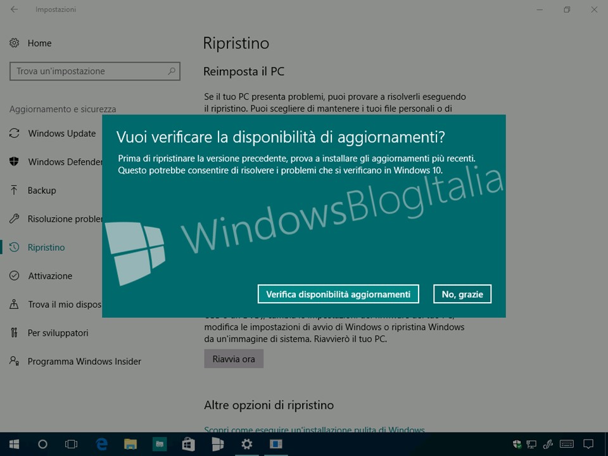Open the Scopri come eseguire un'installazione pulita link
The width and height of the screenshot is (608, 456).
click(314, 429)
